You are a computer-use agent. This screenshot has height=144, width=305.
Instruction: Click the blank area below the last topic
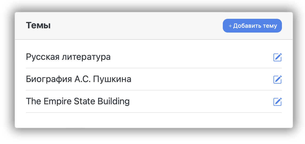pyautogui.click(x=154, y=120)
